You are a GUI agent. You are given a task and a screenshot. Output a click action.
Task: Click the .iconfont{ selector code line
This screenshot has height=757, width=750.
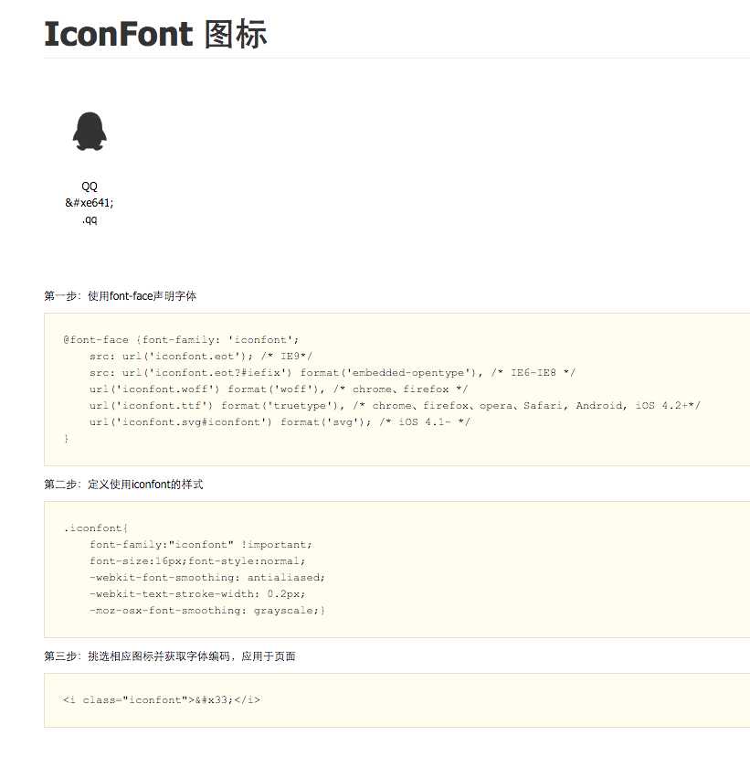(x=96, y=528)
